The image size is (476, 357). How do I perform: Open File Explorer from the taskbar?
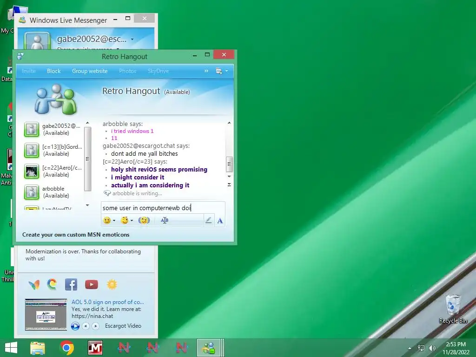coord(38,348)
